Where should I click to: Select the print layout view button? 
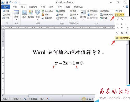tap(84, 99)
